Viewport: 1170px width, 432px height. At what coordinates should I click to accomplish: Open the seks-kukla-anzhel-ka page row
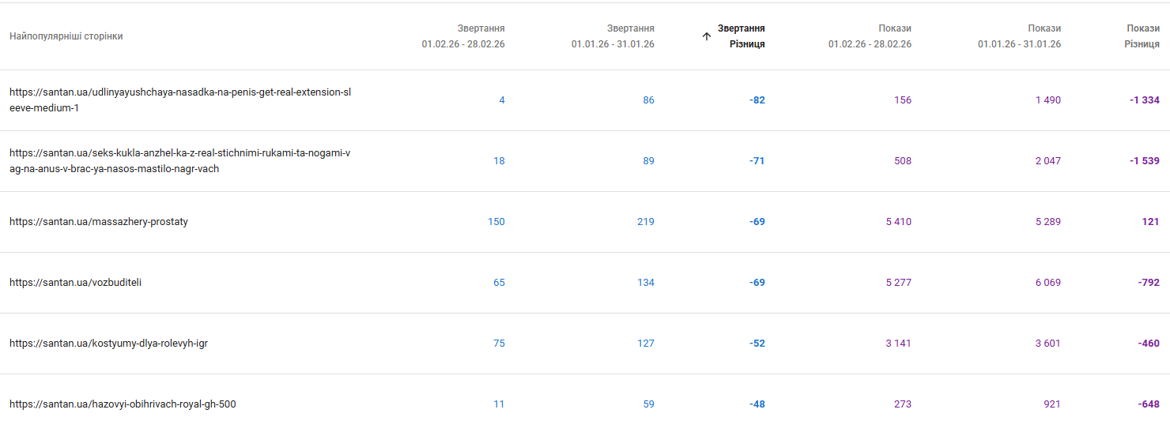(180, 161)
